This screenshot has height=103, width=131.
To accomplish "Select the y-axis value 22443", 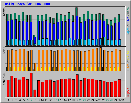I will click(4, 51).
